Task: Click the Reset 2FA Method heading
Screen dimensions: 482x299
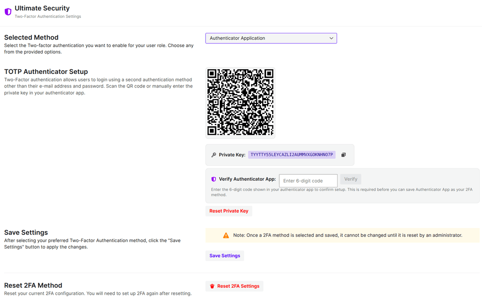Action: coord(33,285)
